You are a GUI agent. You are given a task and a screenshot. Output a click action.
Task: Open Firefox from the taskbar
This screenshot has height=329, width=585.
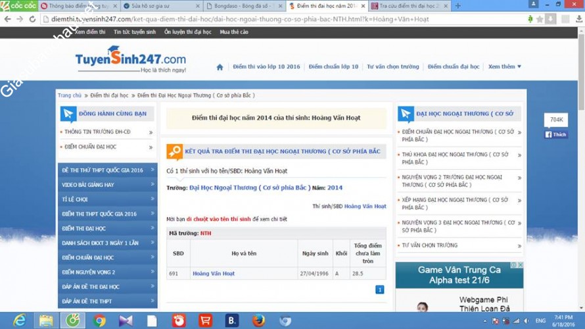[258, 320]
